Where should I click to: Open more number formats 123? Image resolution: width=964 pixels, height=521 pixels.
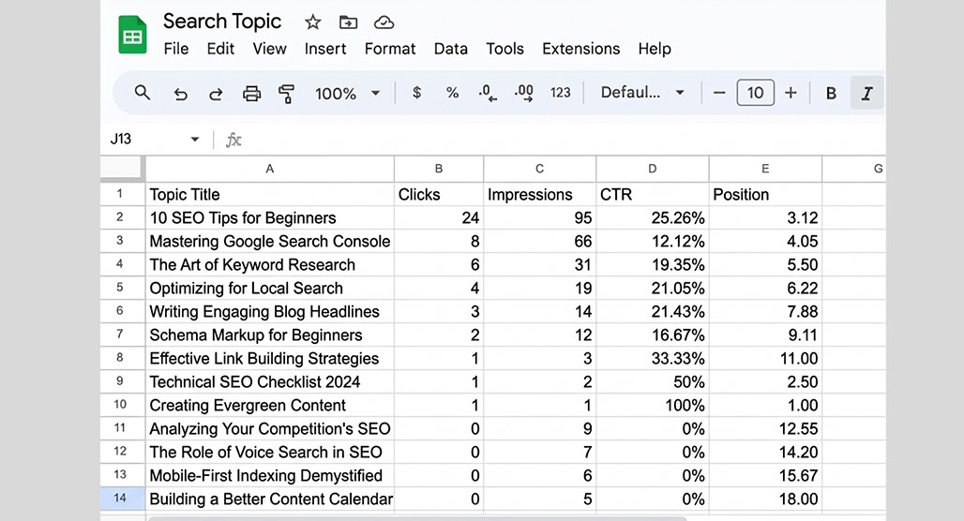pos(560,93)
